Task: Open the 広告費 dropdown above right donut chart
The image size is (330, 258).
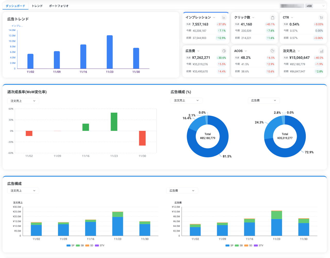Action: pos(264,100)
